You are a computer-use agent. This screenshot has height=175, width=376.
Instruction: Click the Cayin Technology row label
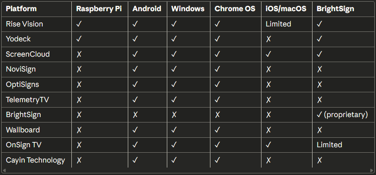coord(35,160)
